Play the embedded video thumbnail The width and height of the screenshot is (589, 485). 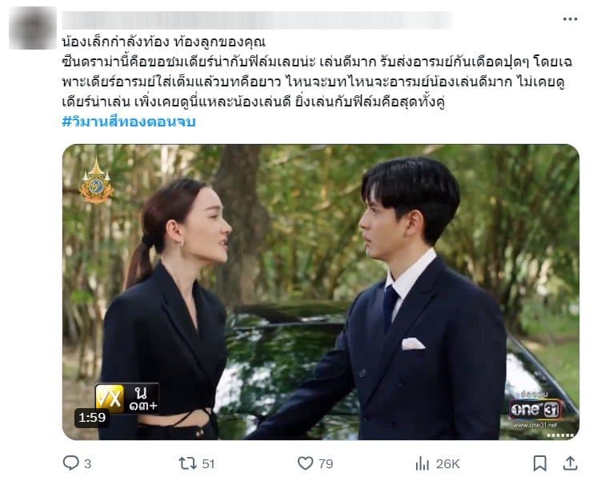[320, 292]
